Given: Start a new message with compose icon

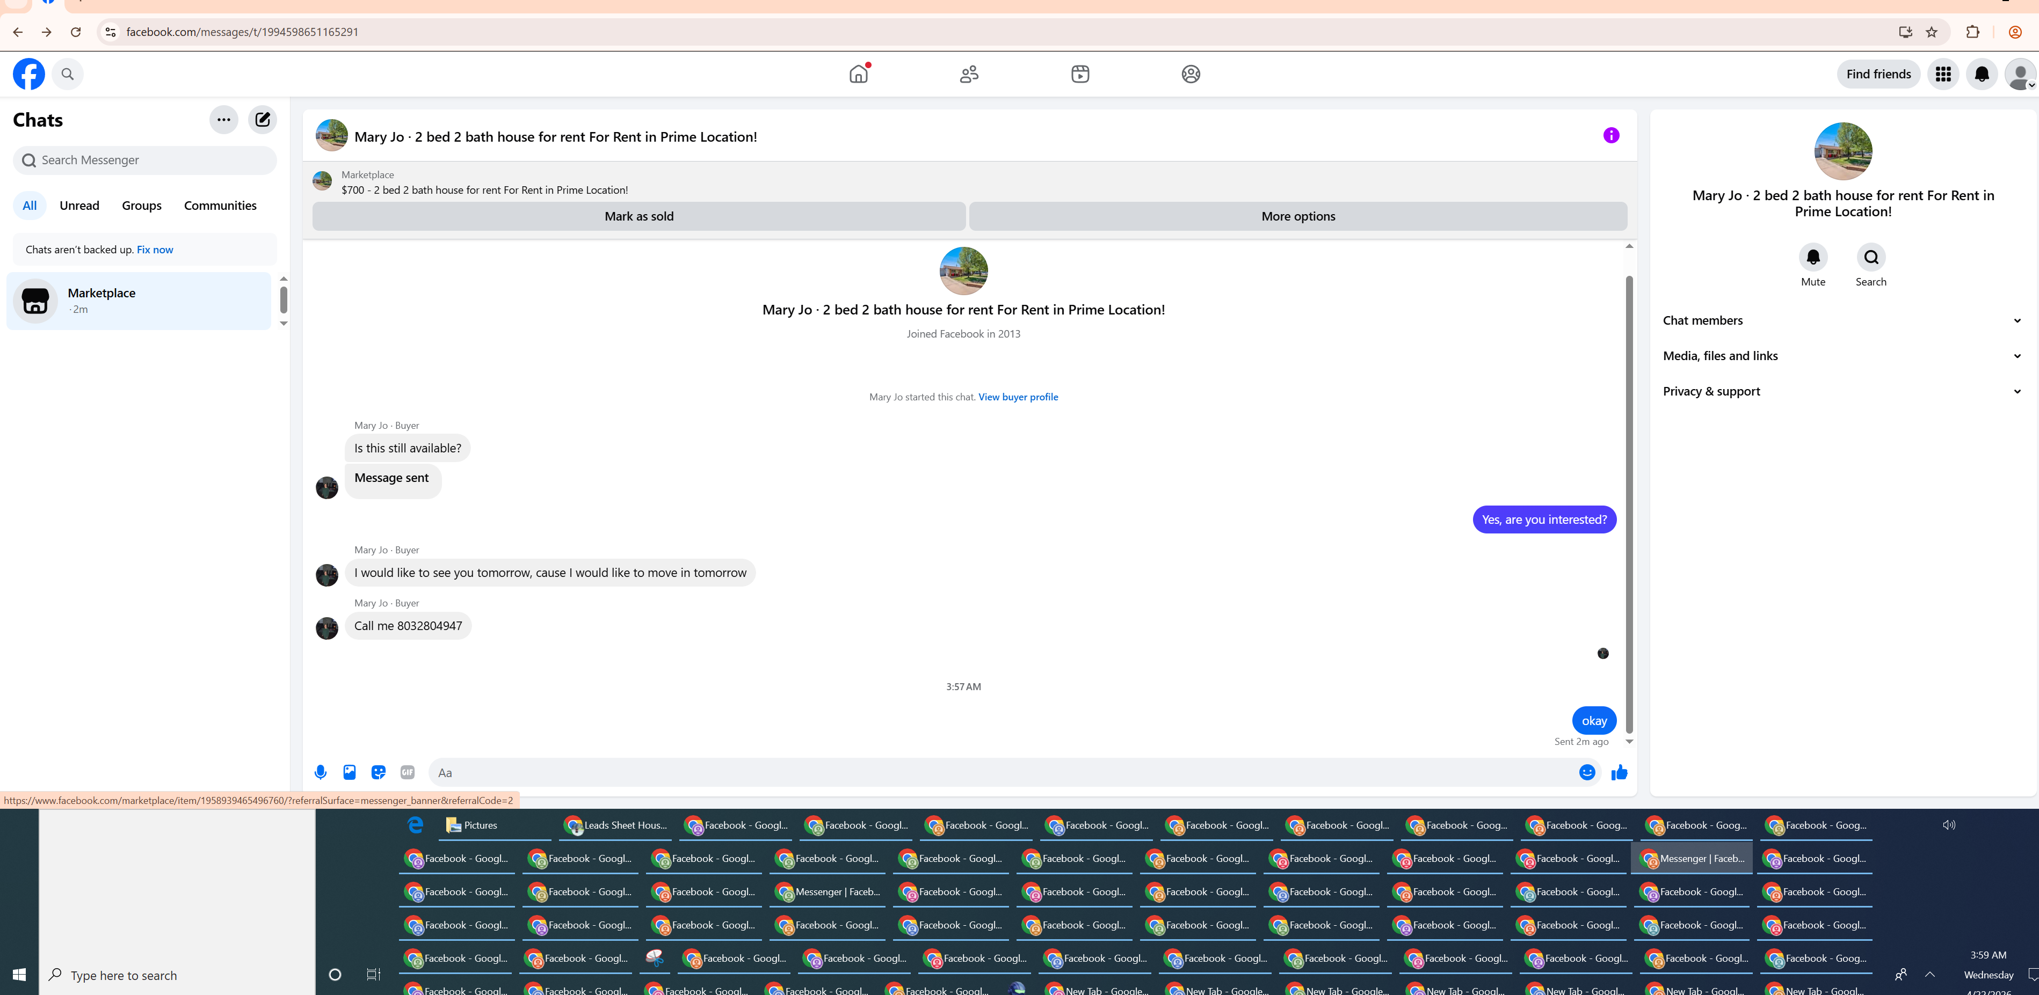Looking at the screenshot, I should (x=262, y=120).
